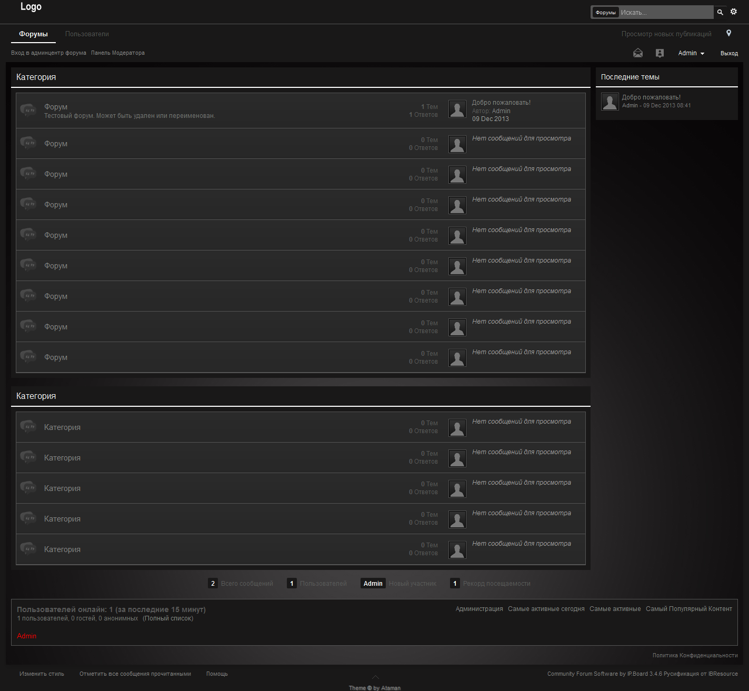Click avatar in Последние темы sidebar
749x691 pixels.
point(610,102)
